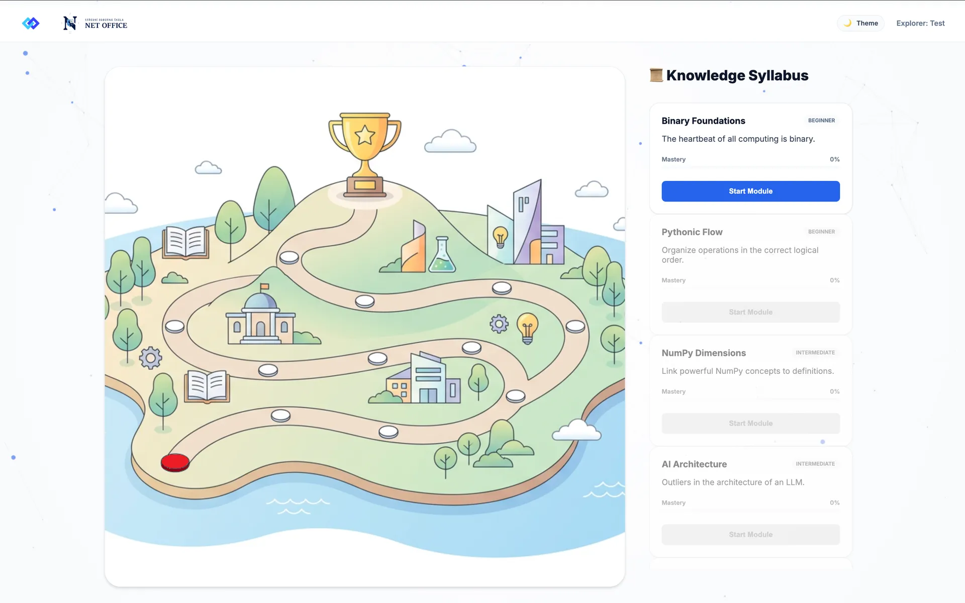This screenshot has height=603, width=965.
Task: Click the blue diamond logo icon
Action: point(31,23)
